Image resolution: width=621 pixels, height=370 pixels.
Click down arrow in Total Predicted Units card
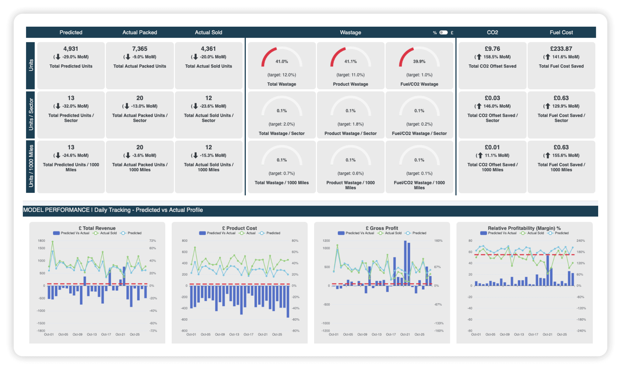58,57
